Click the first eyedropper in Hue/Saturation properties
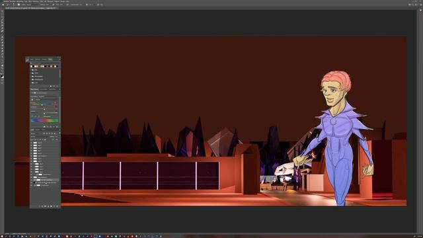Screen dimensions: 423x238 [32, 116]
